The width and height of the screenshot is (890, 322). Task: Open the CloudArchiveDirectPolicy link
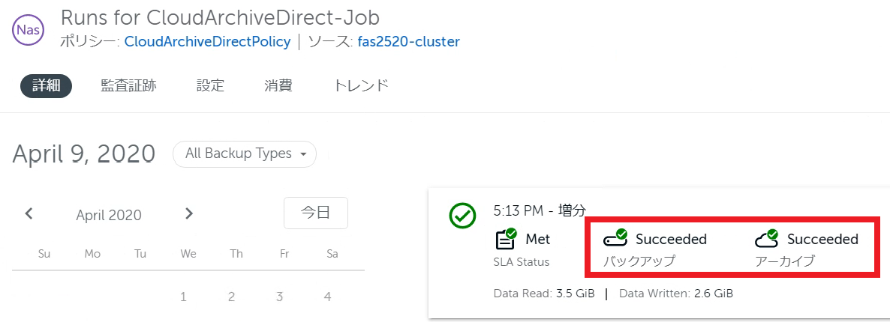click(207, 42)
